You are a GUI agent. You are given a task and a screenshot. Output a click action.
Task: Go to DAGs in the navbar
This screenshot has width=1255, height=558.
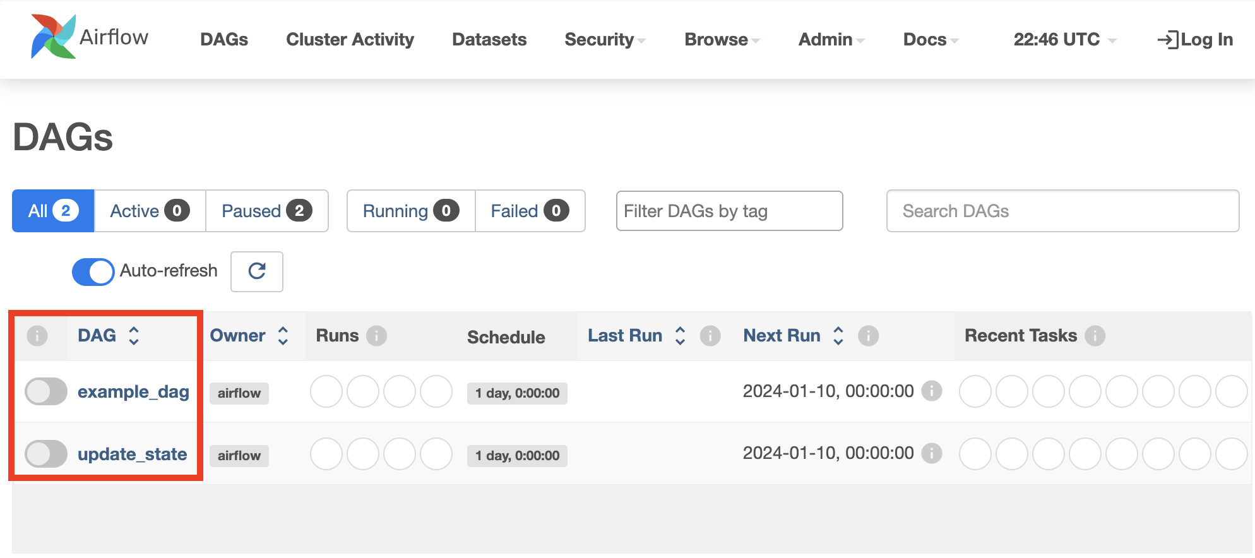(x=224, y=40)
